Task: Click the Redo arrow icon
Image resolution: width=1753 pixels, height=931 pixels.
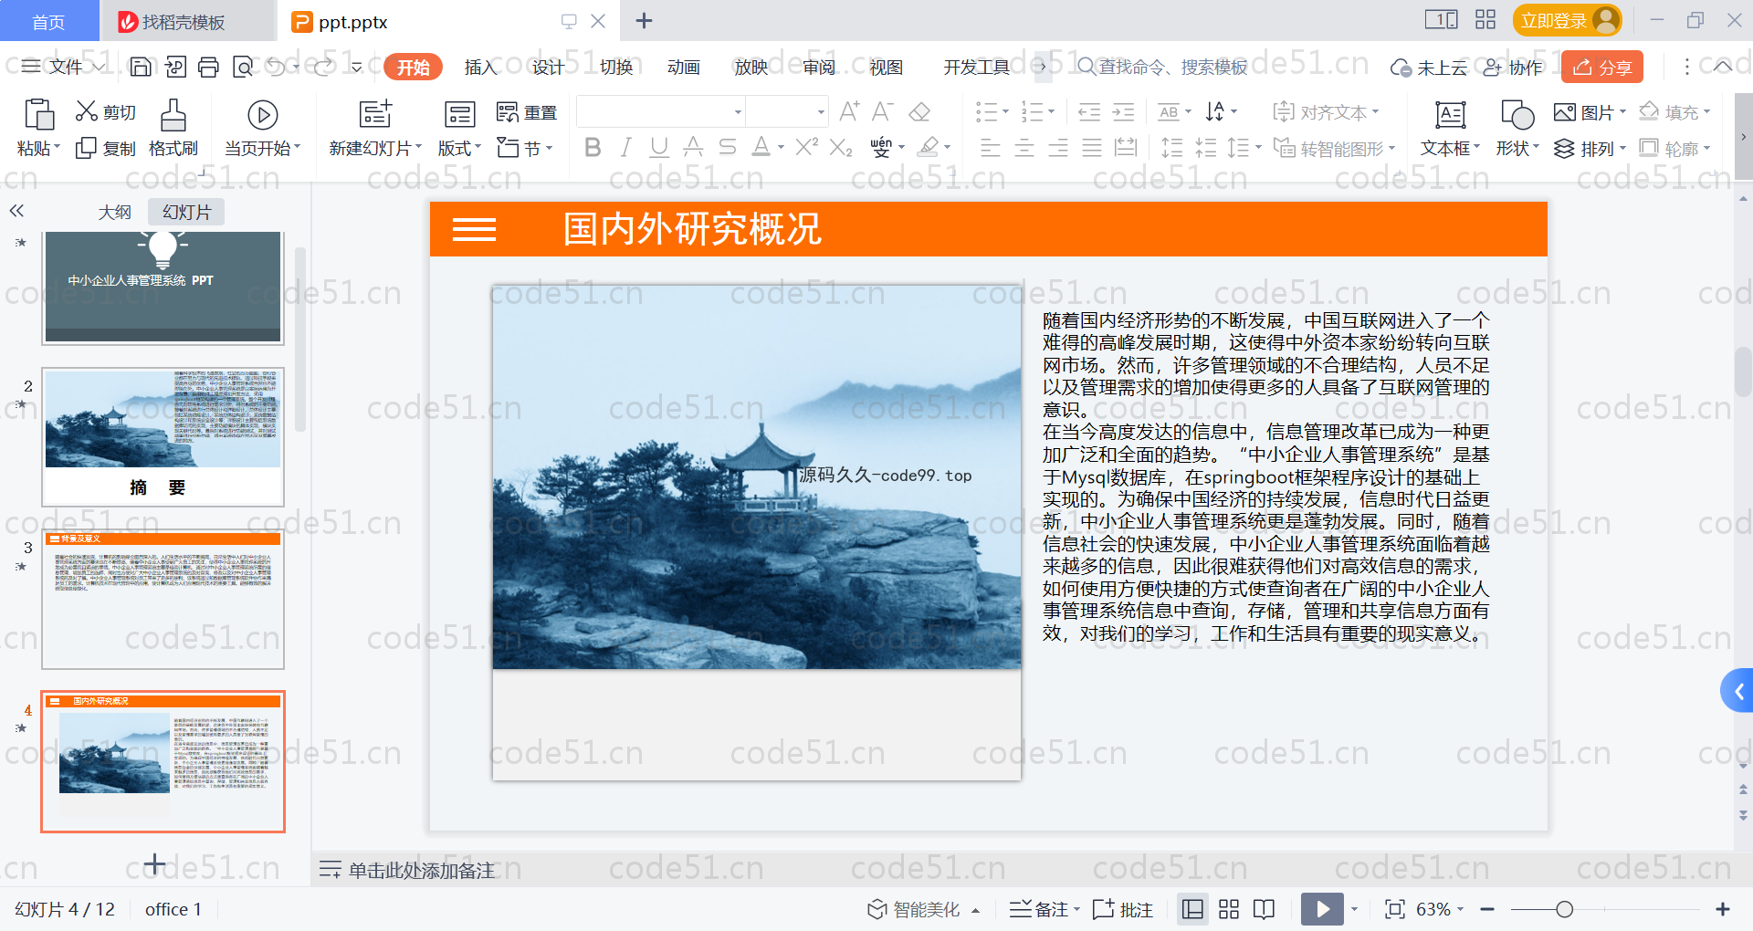Action: coord(323,67)
